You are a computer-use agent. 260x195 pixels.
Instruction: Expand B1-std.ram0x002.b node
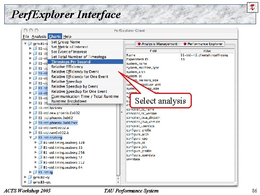[x=30, y=133]
